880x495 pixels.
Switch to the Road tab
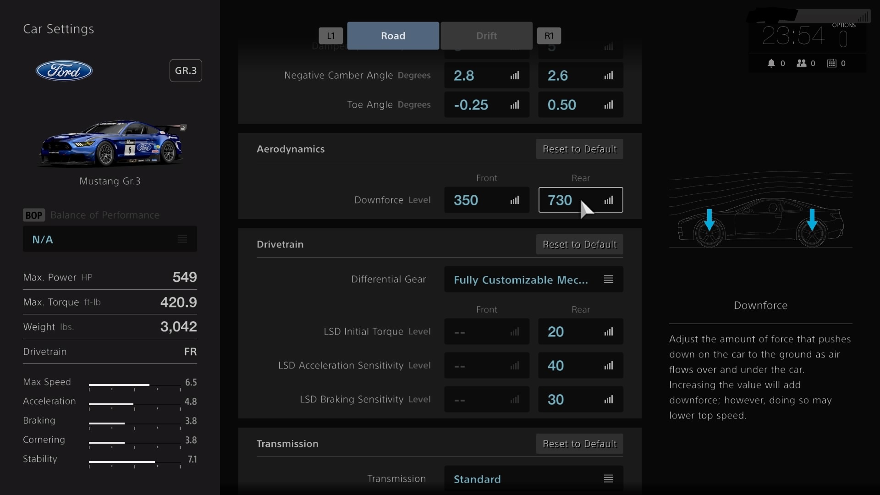393,36
